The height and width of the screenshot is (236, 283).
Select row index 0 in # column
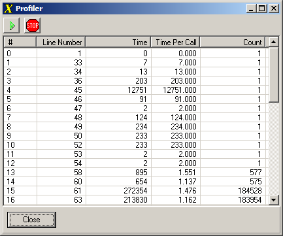coord(8,54)
